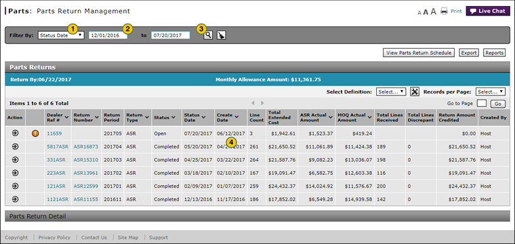Image resolution: width=515 pixels, height=244 pixels.
Task: Open the Records per Page dropdown
Action: pos(491,92)
